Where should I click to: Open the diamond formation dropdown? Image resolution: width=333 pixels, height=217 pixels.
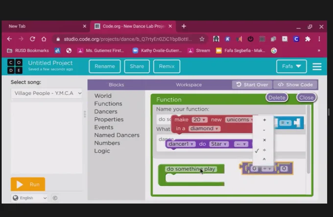(x=204, y=129)
